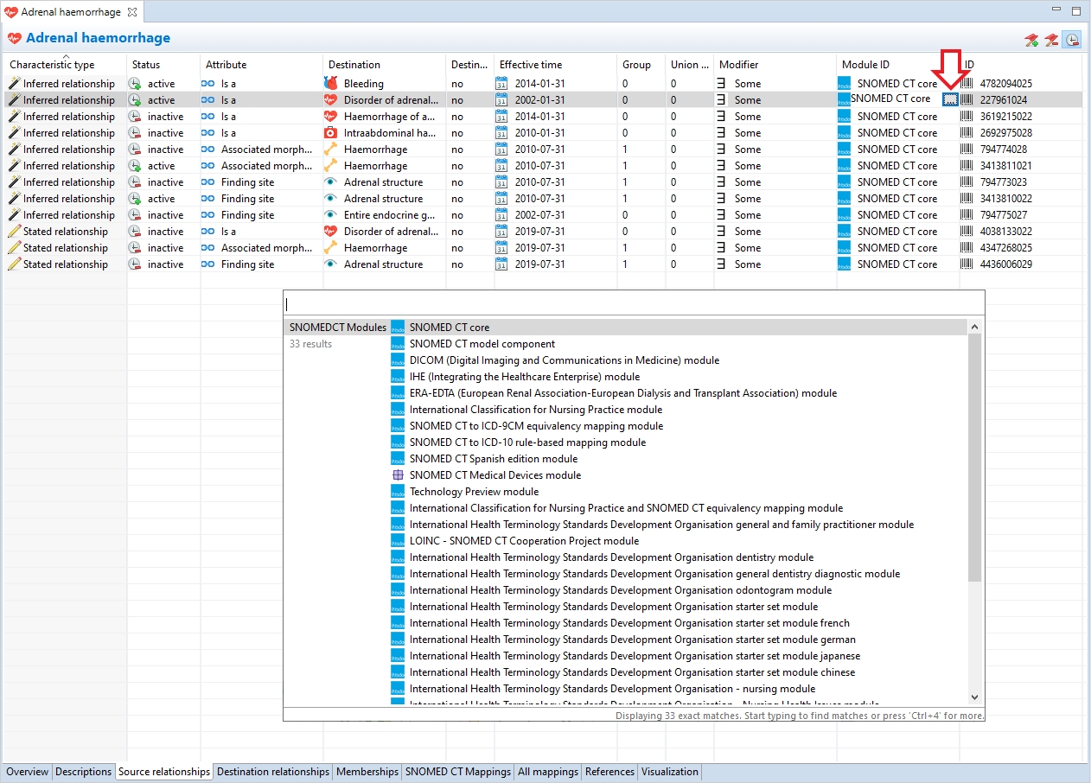Click the add relationship wand icon
The image size is (1091, 783).
1031,40
